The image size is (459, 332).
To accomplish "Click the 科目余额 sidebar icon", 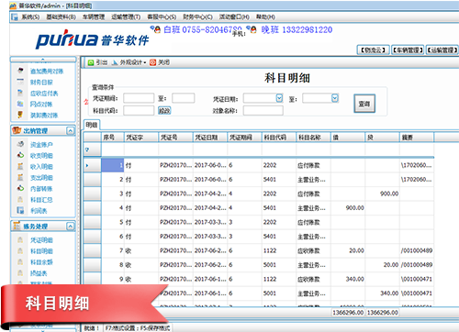I will (x=20, y=262).
